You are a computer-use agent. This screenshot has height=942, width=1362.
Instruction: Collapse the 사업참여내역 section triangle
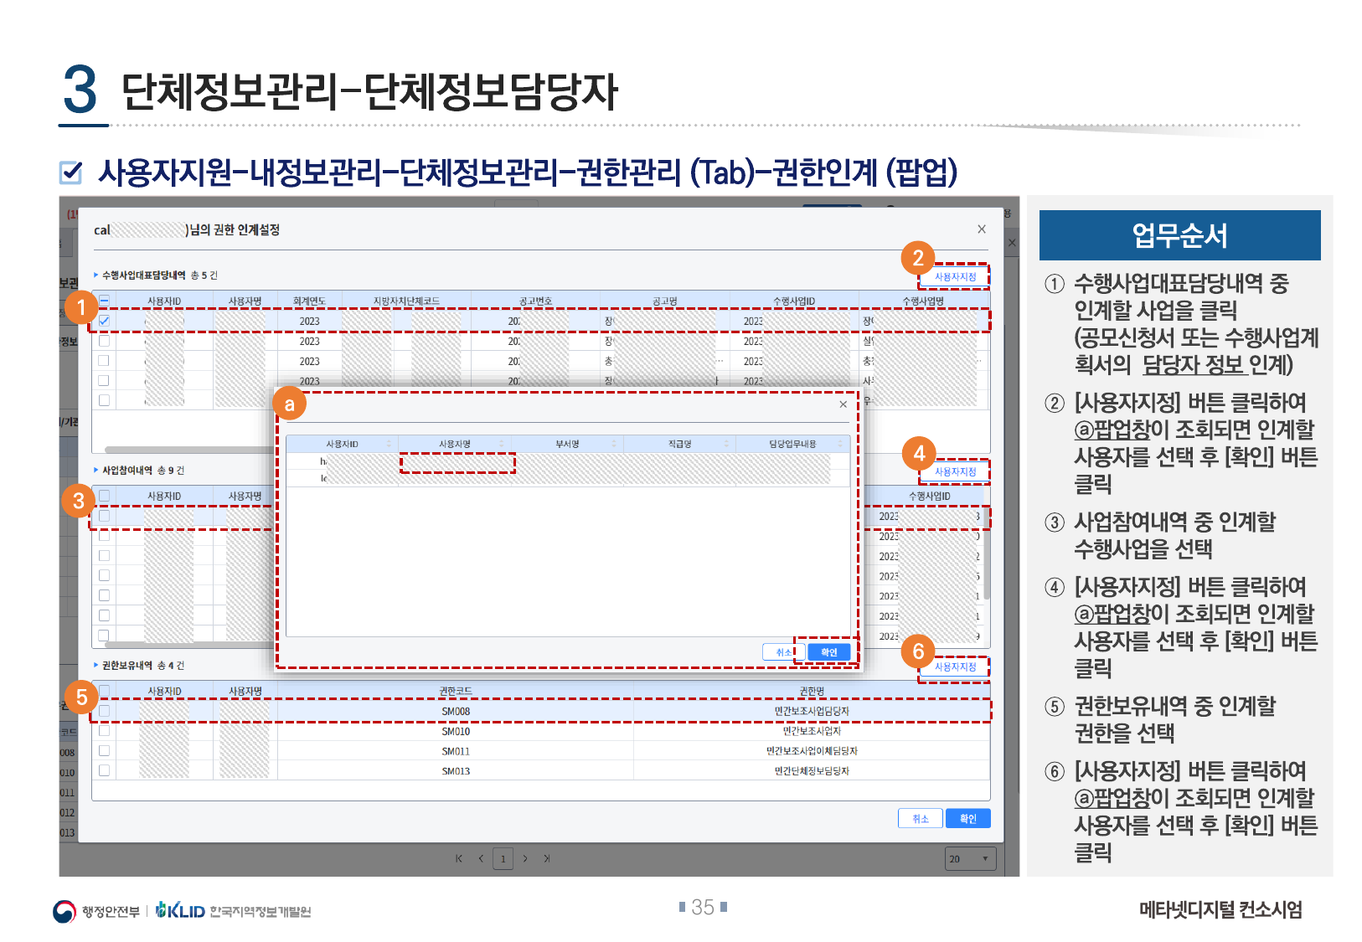pos(95,471)
